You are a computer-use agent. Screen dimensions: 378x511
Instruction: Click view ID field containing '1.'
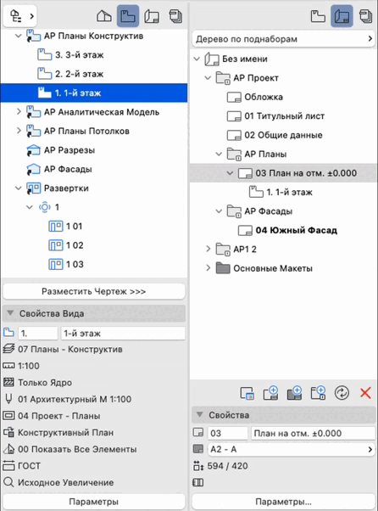click(38, 333)
